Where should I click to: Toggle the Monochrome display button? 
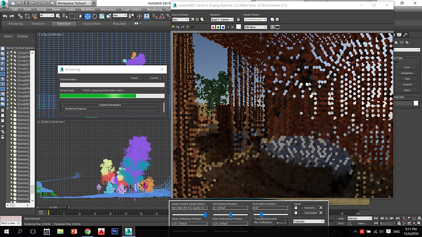click(232, 27)
